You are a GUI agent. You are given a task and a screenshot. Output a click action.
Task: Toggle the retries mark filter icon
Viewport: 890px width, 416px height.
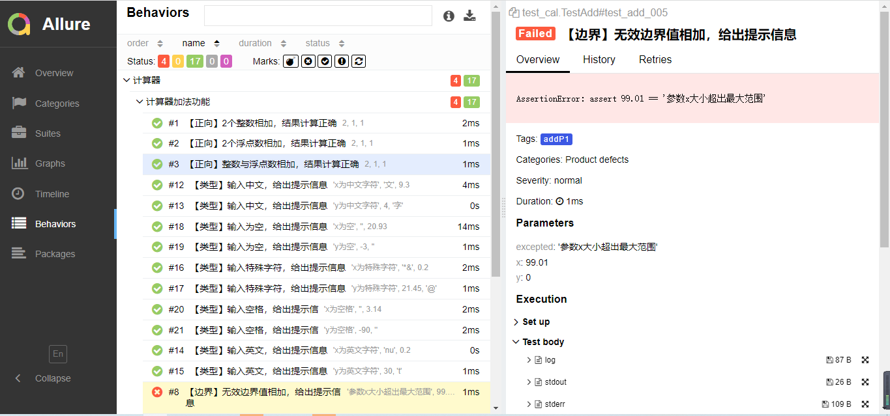click(x=358, y=61)
